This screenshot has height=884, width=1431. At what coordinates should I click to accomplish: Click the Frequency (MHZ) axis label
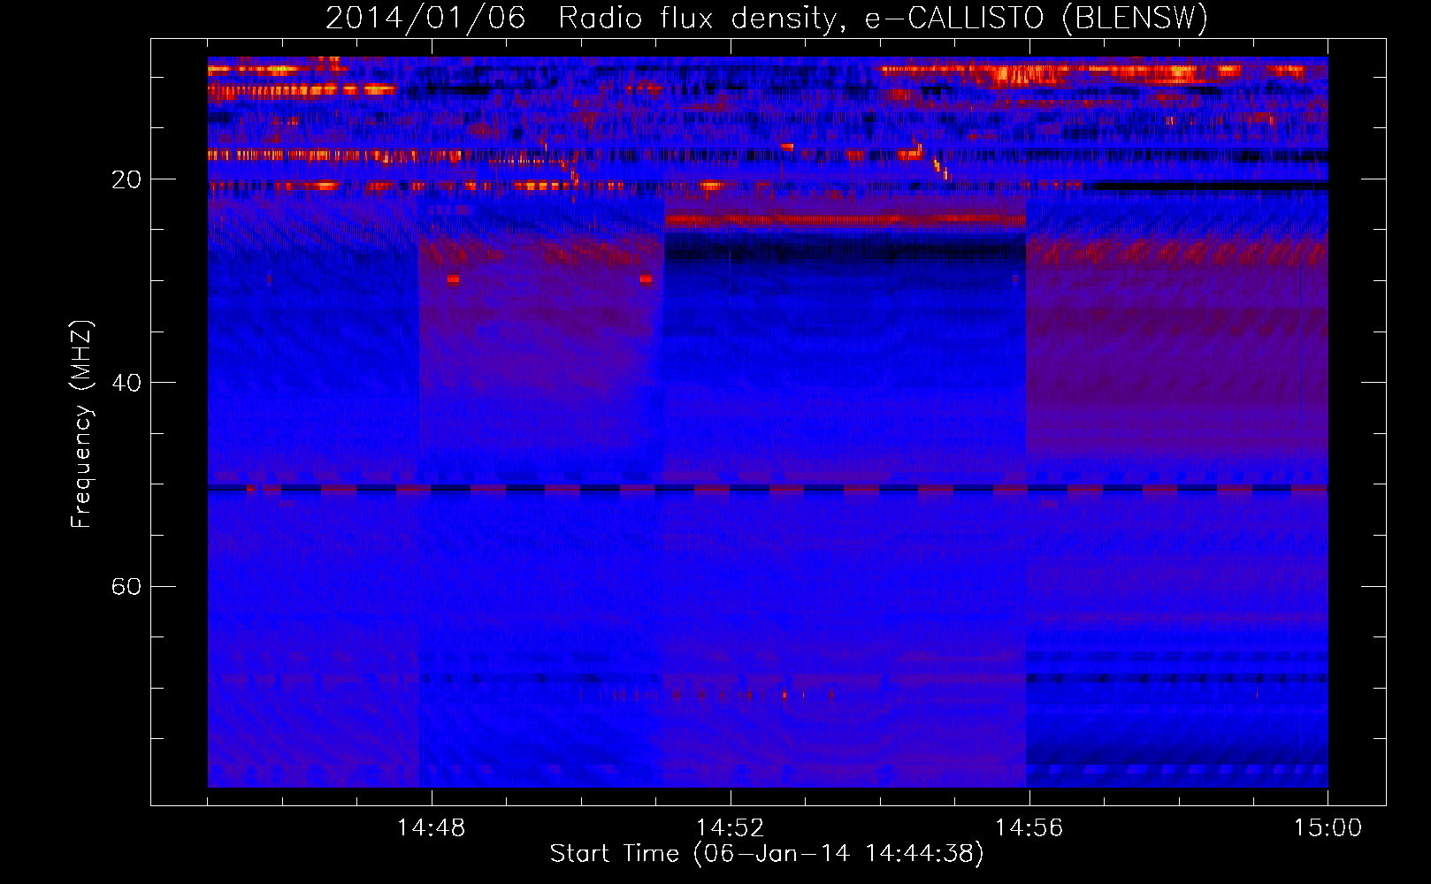[x=81, y=424]
